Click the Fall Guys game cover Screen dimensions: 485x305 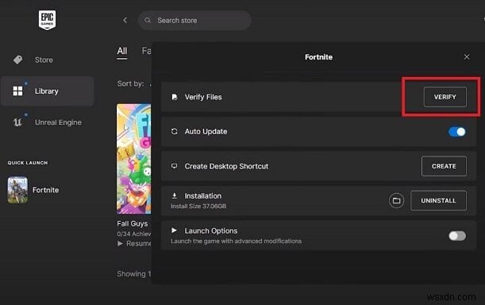point(133,159)
